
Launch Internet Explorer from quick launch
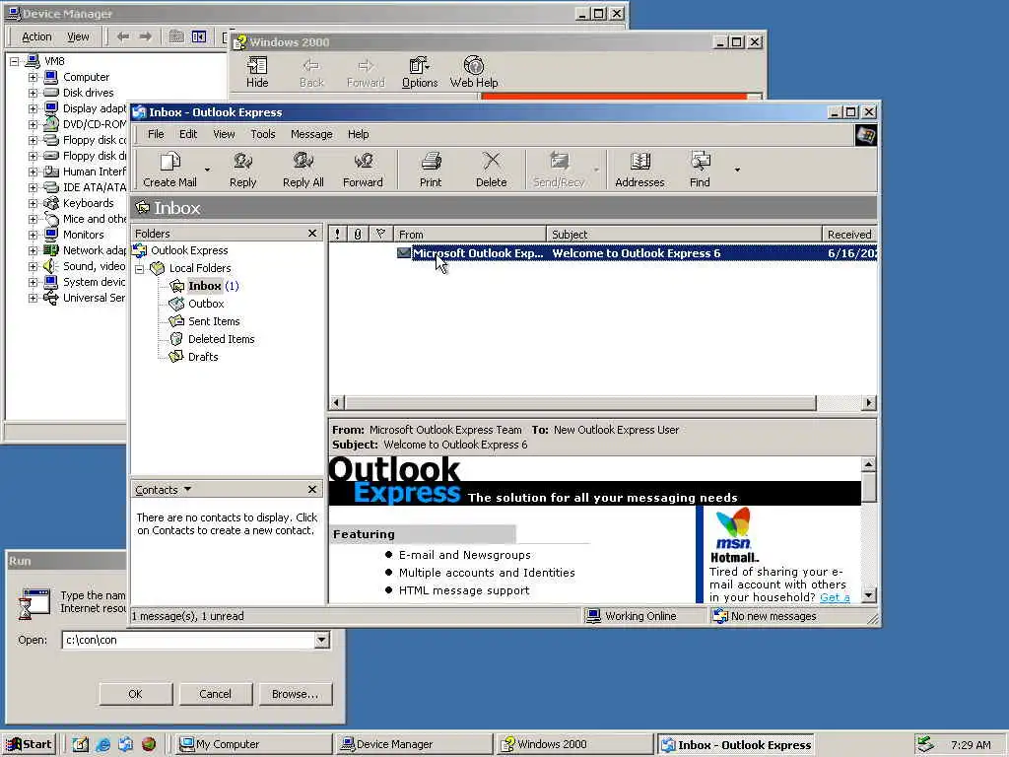pos(102,744)
